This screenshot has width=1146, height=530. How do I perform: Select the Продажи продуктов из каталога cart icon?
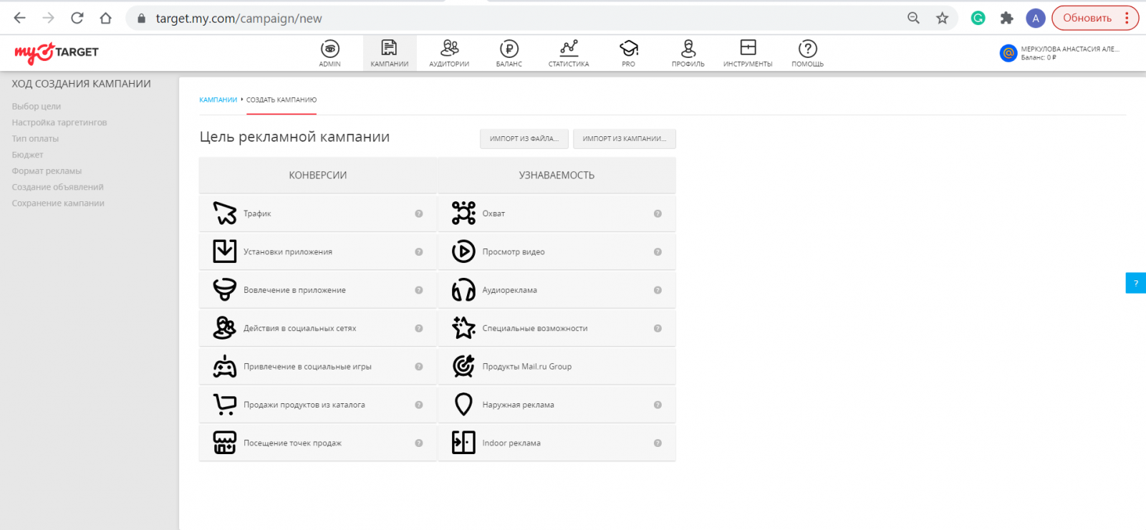tap(225, 405)
